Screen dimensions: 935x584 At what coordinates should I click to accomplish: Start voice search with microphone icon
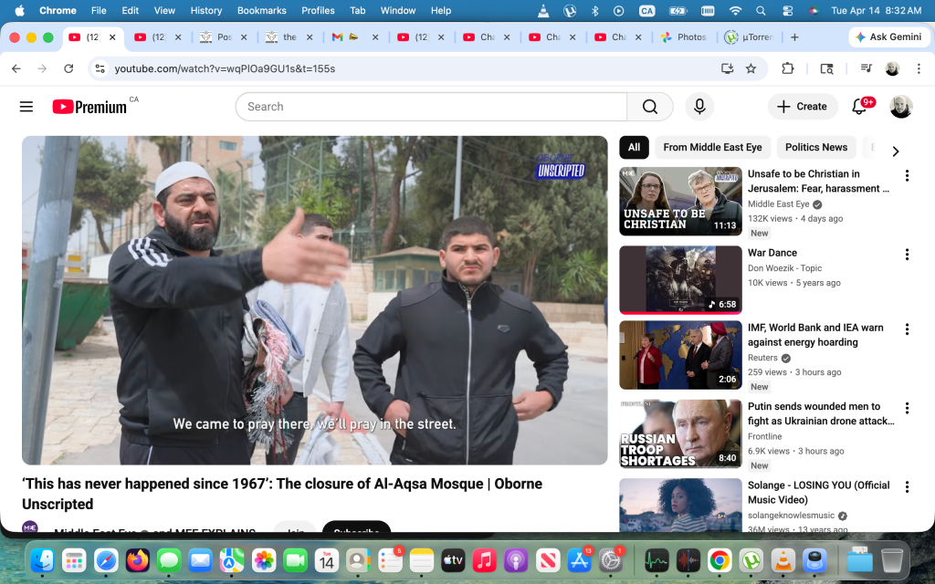pyautogui.click(x=699, y=107)
